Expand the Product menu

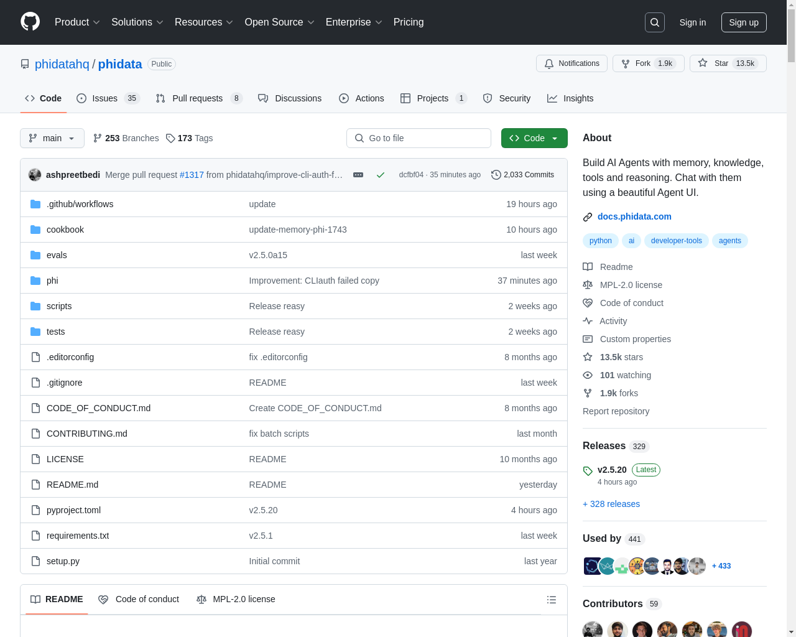(77, 22)
